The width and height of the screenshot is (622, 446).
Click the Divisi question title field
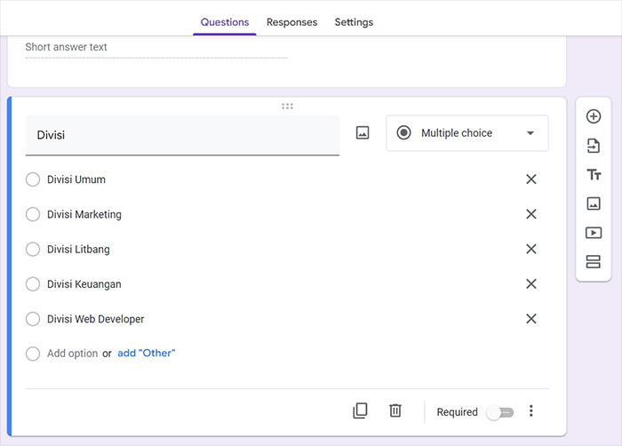click(182, 136)
